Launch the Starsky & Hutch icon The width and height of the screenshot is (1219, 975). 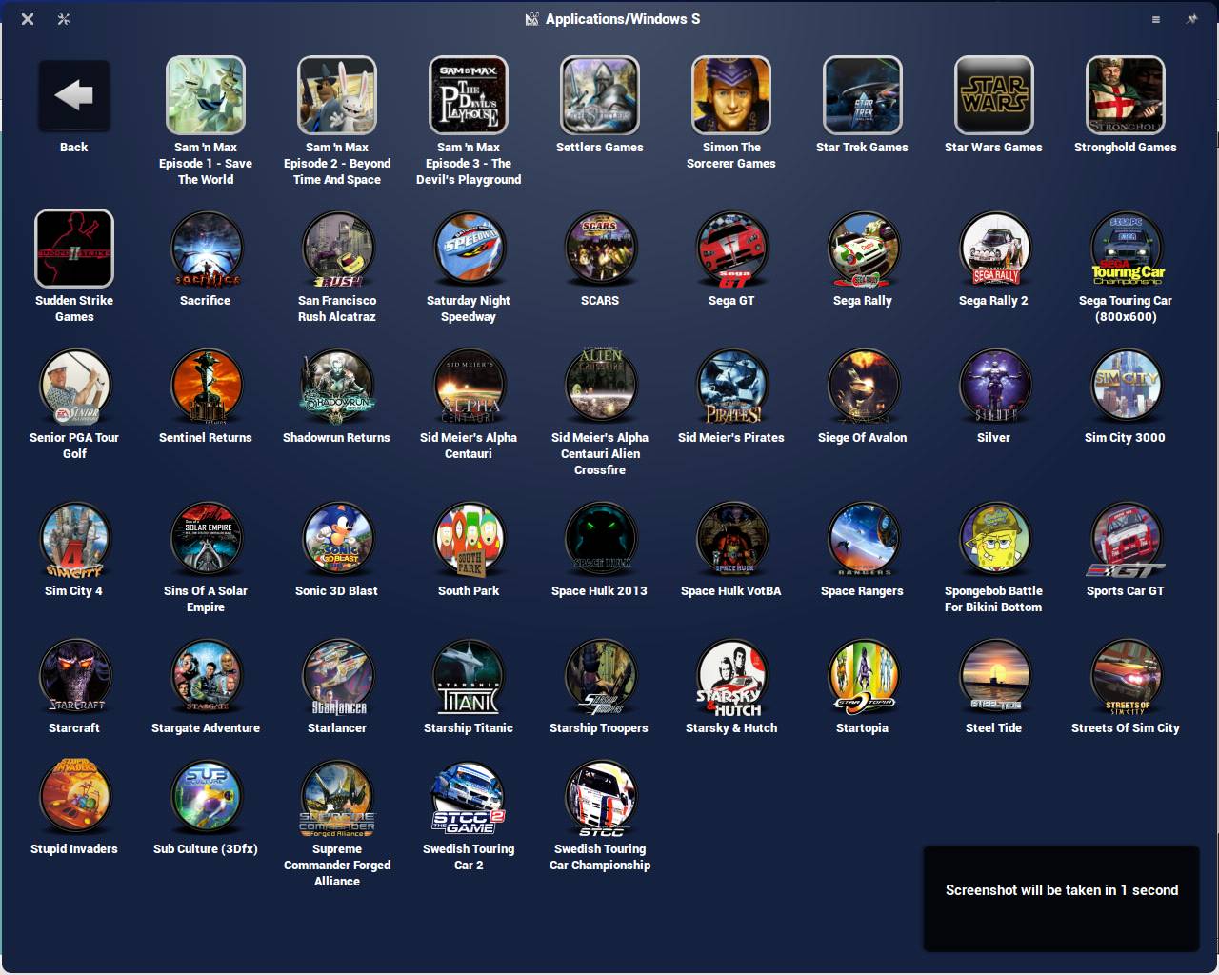click(731, 676)
